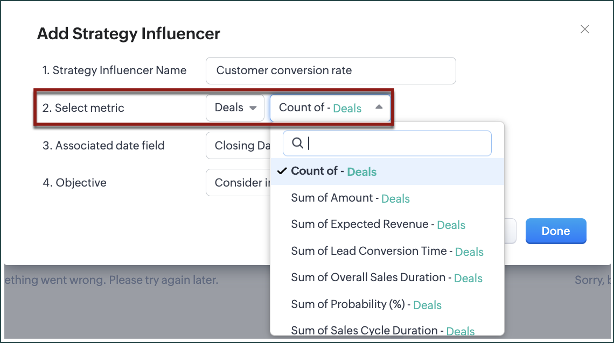Screen dimensions: 614x343
Task: Pick Sum of Lead Conversion Time option
Action: (387, 252)
